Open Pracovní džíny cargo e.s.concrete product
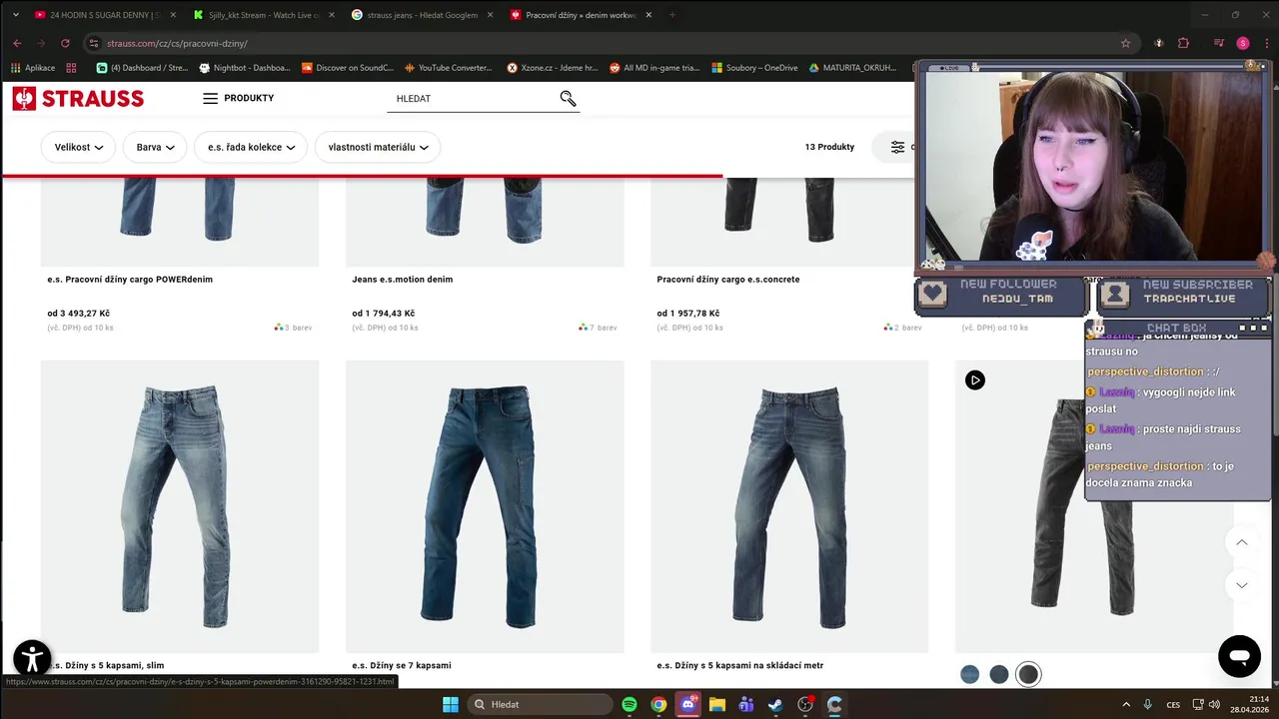This screenshot has width=1279, height=719. click(727, 280)
